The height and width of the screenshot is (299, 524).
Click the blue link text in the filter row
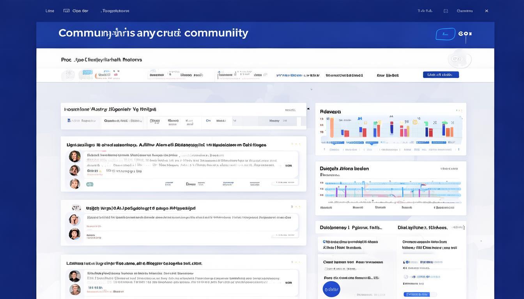pyautogui.click(x=297, y=75)
